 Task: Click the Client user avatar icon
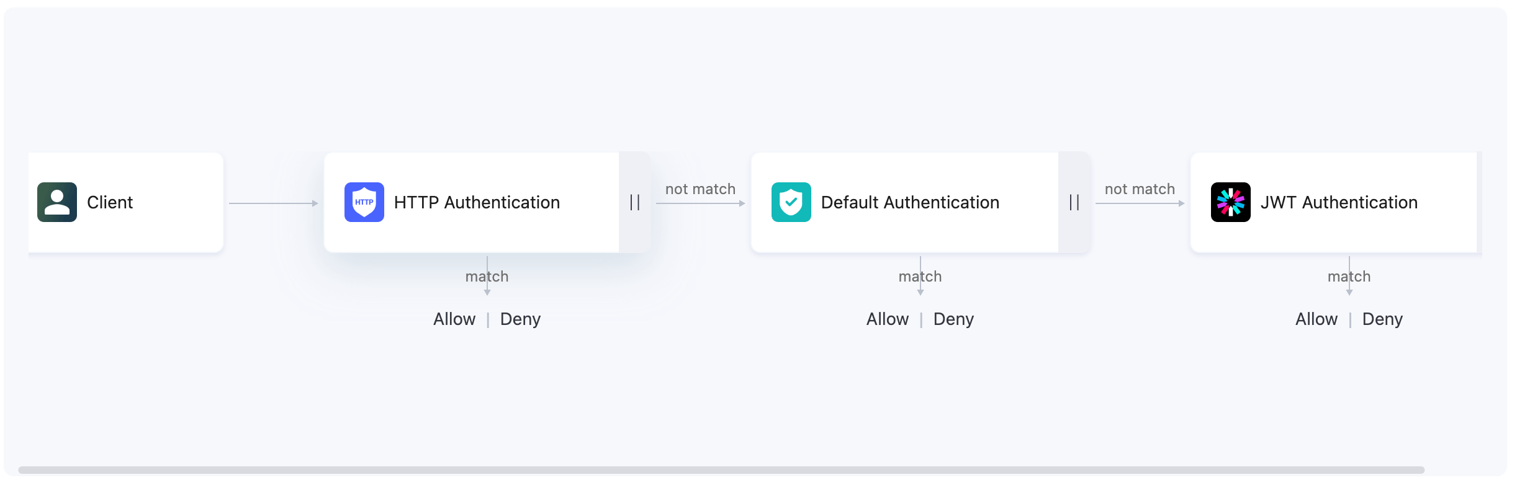tap(57, 202)
